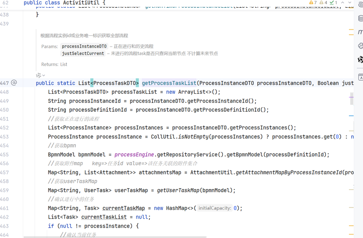
Task: Click the doc description line starting 根据流程实例id
Action: coord(84,36)
